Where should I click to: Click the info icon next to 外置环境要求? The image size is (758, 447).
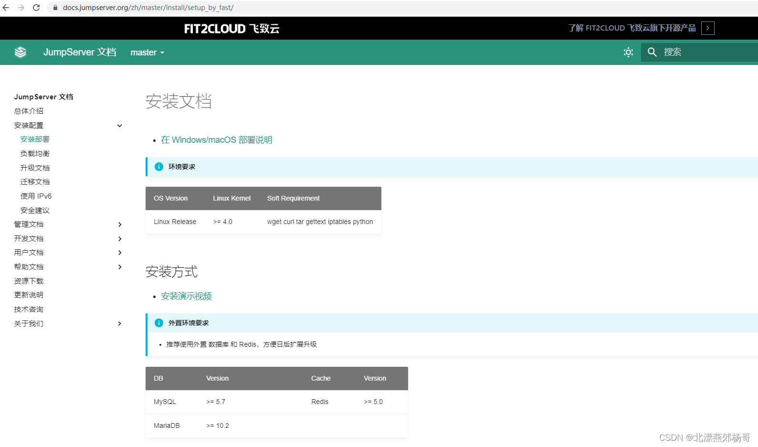(x=159, y=323)
